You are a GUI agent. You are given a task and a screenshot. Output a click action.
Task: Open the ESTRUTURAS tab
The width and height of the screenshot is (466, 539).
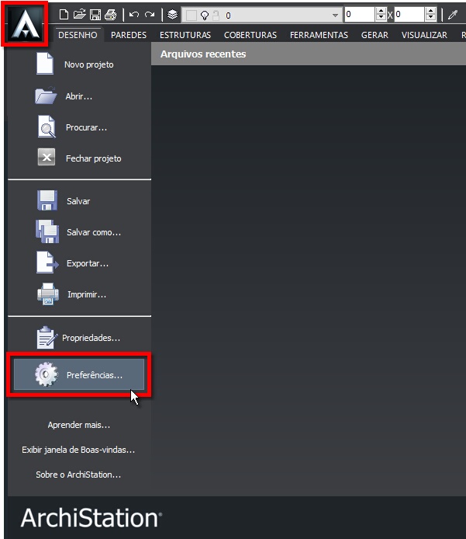(185, 35)
